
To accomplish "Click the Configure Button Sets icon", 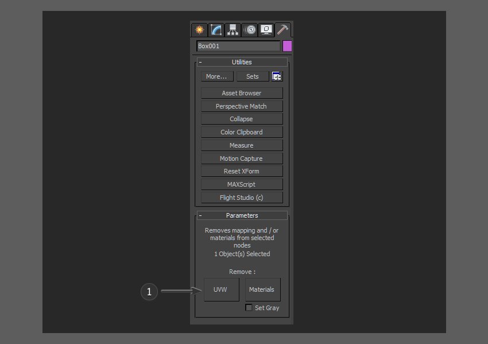I will tap(277, 76).
